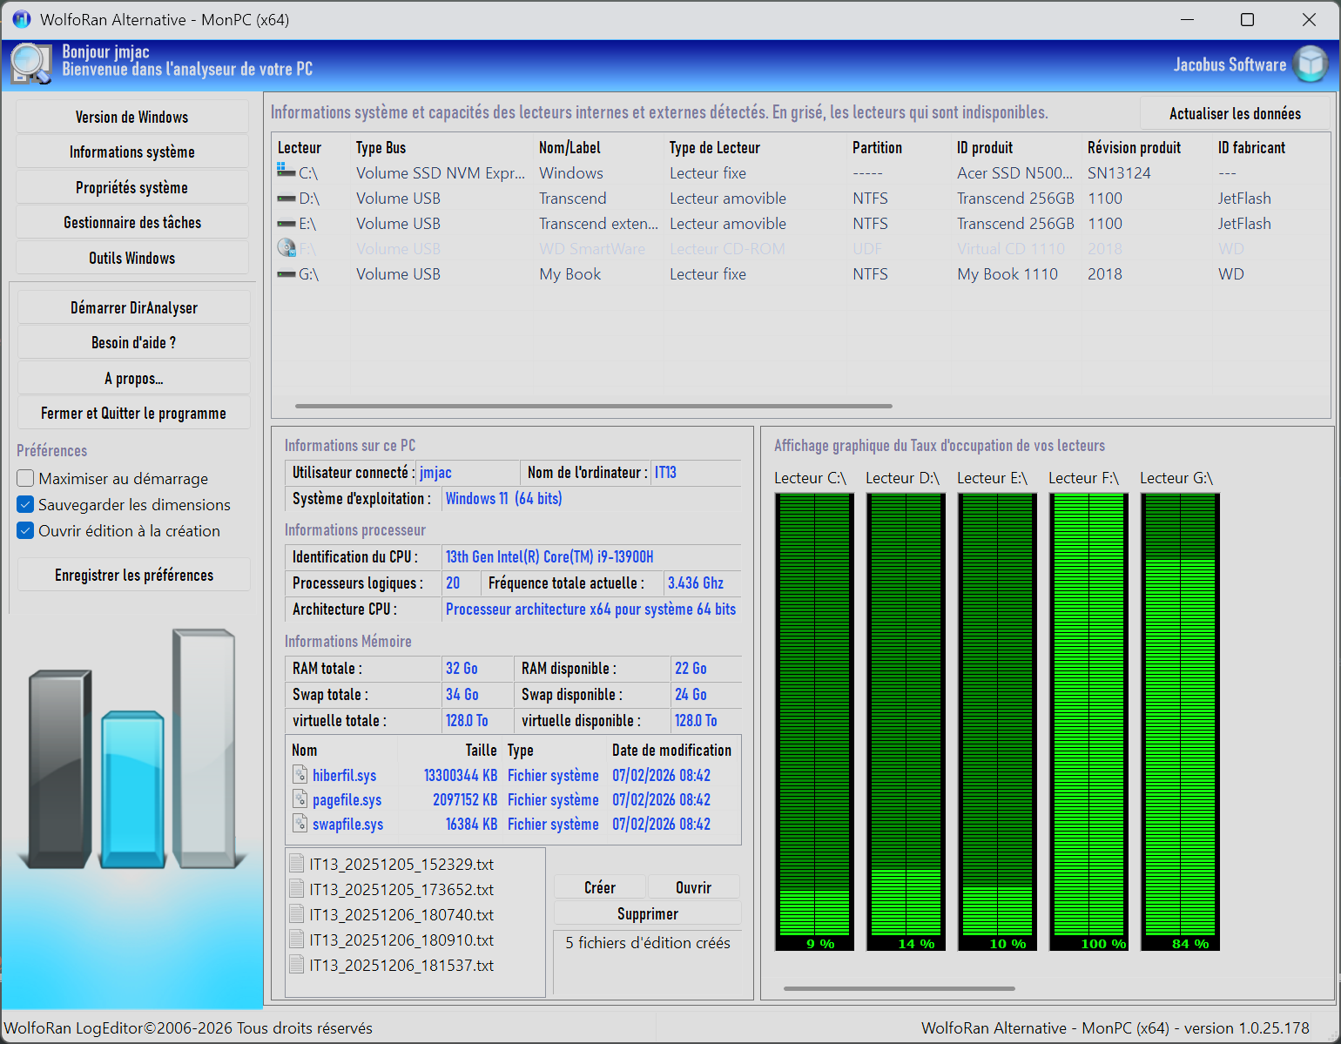Click the C:\ Windows drive icon
Image resolution: width=1341 pixels, height=1044 pixels.
click(286, 172)
